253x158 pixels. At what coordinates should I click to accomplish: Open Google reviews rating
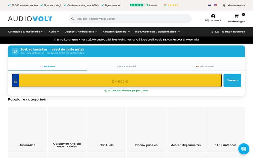tap(171, 5)
